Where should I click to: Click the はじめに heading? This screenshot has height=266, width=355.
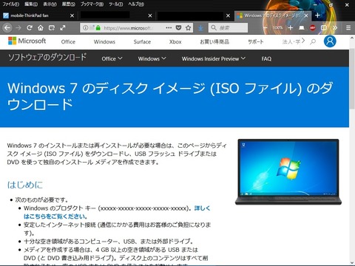pyautogui.click(x=25, y=185)
